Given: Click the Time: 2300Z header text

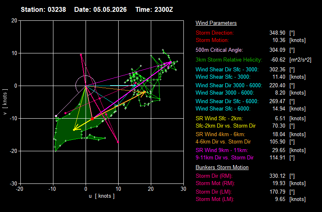Looking at the screenshot, I should (154, 10).
